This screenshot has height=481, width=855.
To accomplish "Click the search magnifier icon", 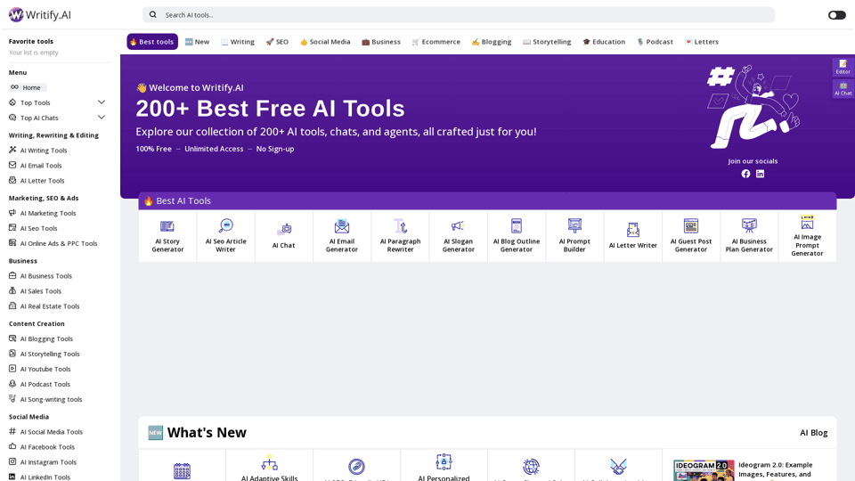I will (153, 15).
